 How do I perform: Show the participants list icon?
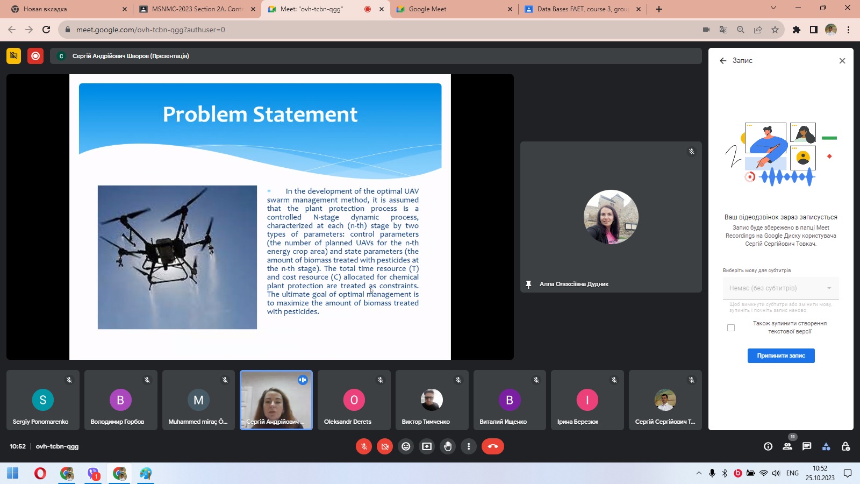(787, 446)
